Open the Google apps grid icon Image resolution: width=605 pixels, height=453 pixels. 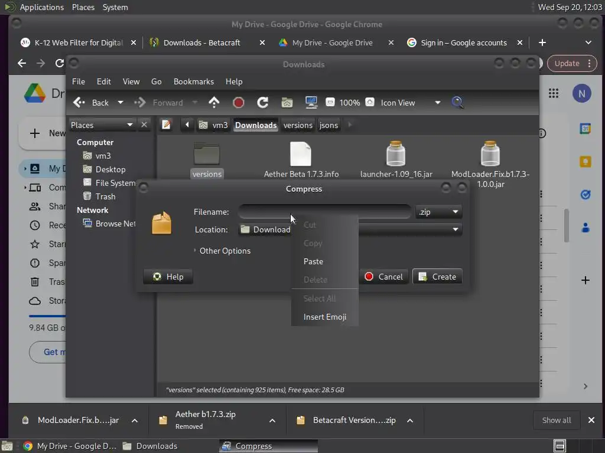[553, 93]
